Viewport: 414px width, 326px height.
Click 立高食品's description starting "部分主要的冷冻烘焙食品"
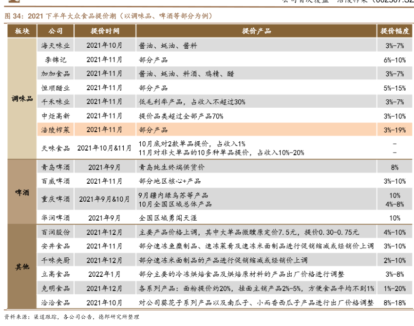(x=242, y=274)
